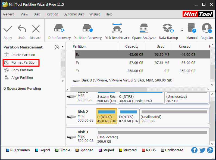
Task: Click the Disk 3 drive icon in disk map
Action: pyautogui.click(x=71, y=137)
